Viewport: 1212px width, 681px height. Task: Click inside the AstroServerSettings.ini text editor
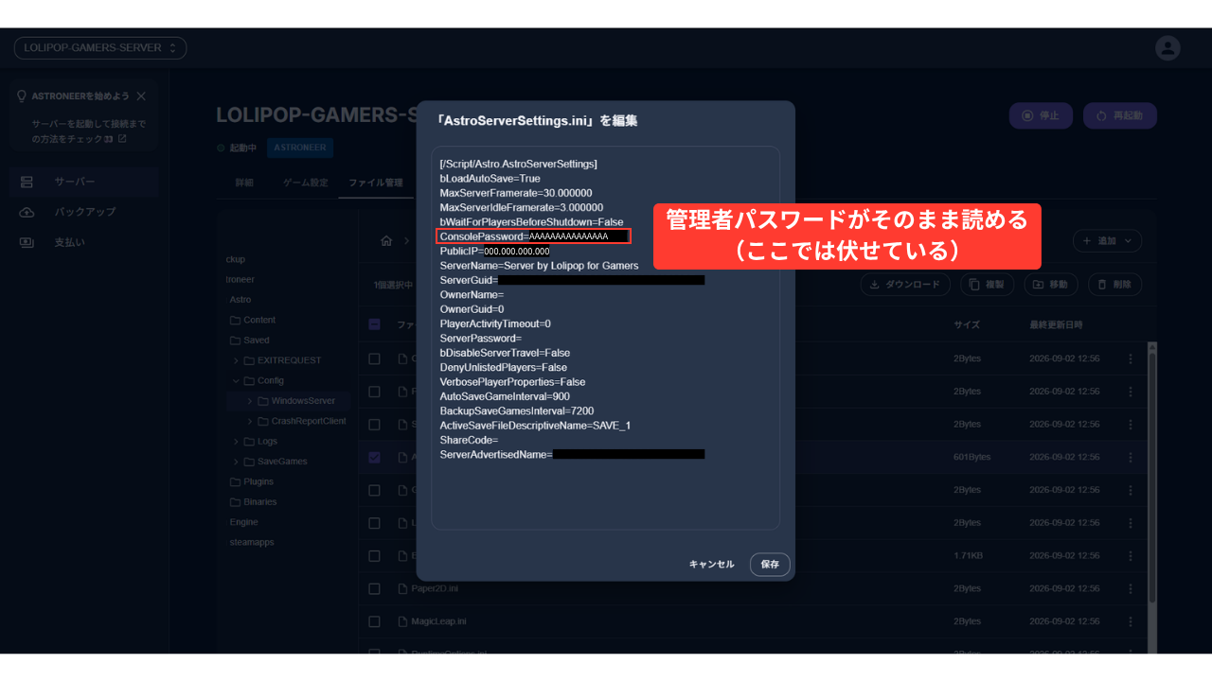pyautogui.click(x=605, y=338)
